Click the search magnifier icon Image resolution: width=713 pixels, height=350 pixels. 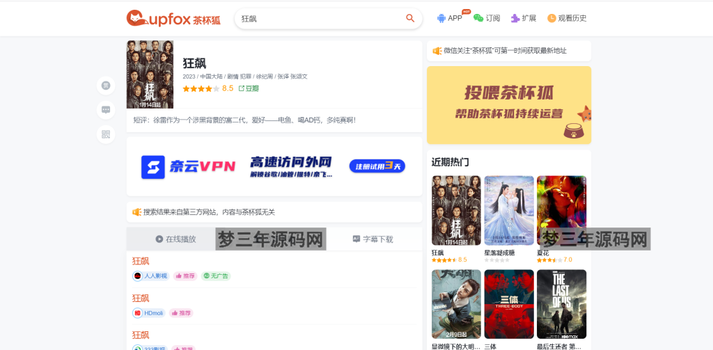coord(410,18)
